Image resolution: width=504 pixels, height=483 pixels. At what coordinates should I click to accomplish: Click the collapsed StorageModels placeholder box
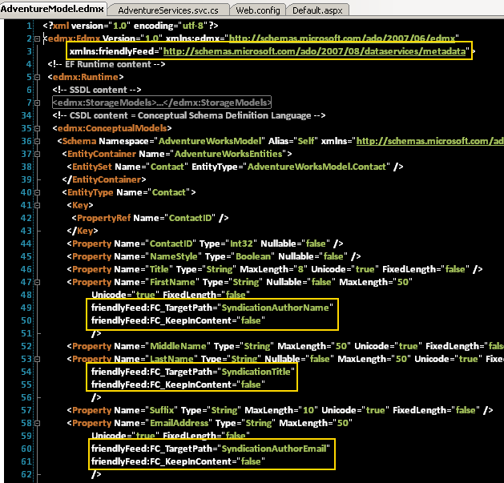tap(161, 103)
